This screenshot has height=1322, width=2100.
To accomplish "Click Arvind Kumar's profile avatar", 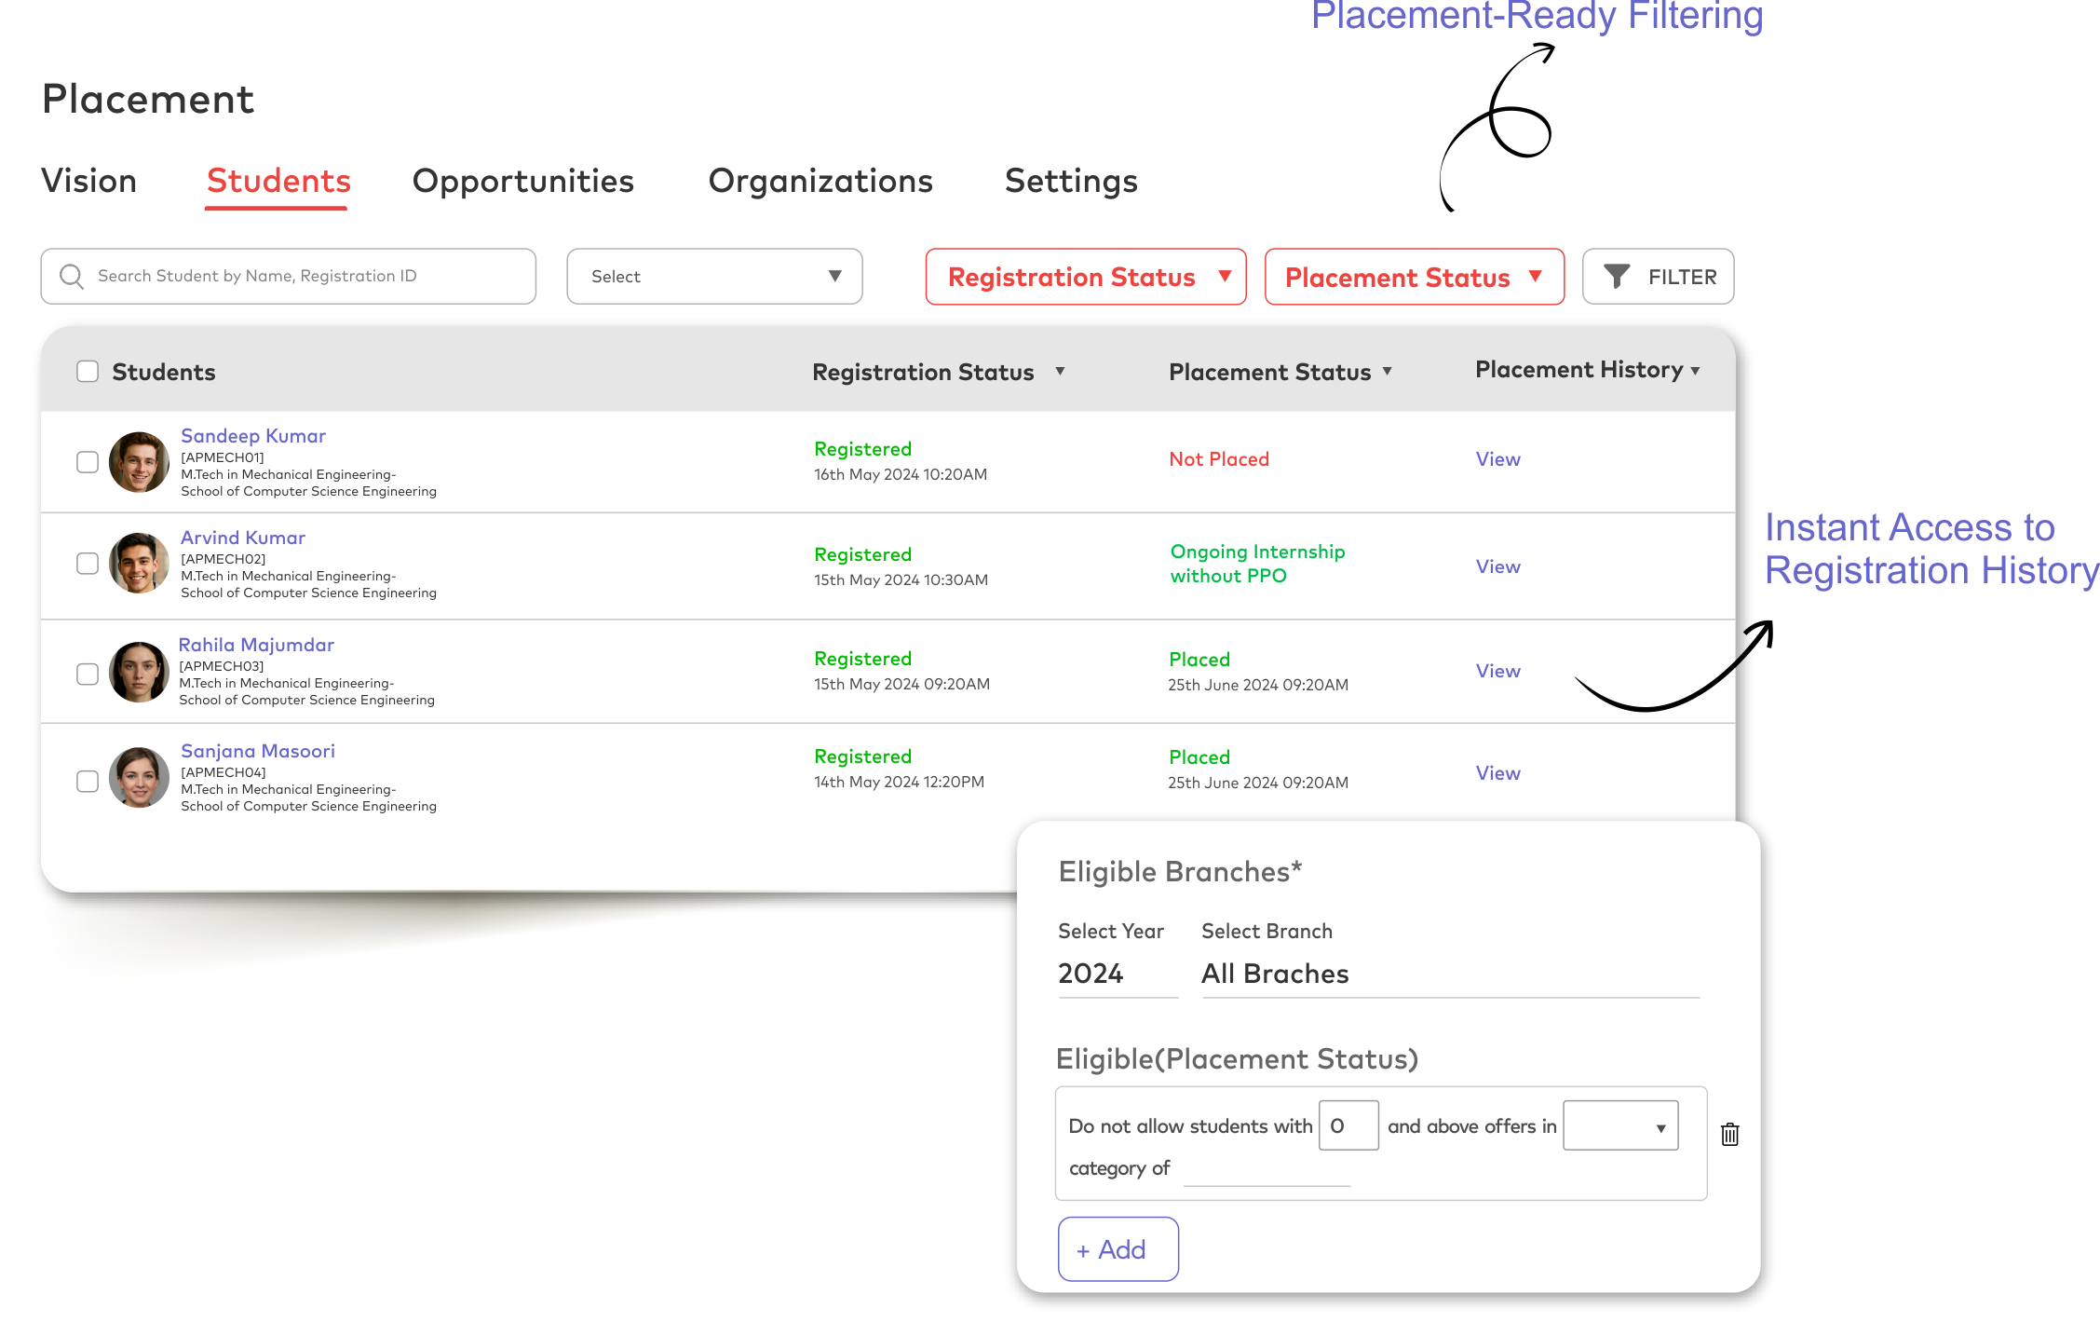I will coord(139,564).
